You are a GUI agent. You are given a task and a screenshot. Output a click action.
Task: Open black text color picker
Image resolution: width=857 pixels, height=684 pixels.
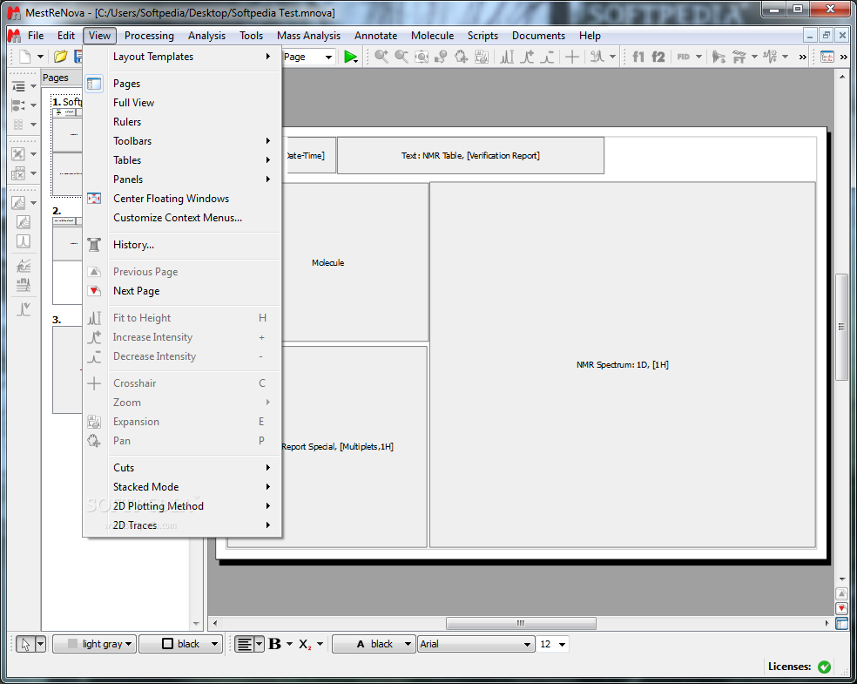coord(374,644)
